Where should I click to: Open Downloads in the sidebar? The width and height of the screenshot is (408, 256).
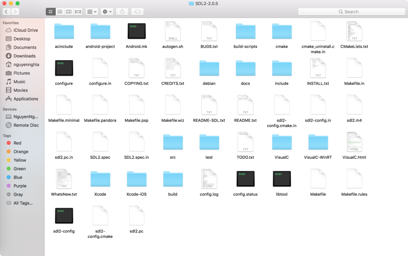(24, 56)
